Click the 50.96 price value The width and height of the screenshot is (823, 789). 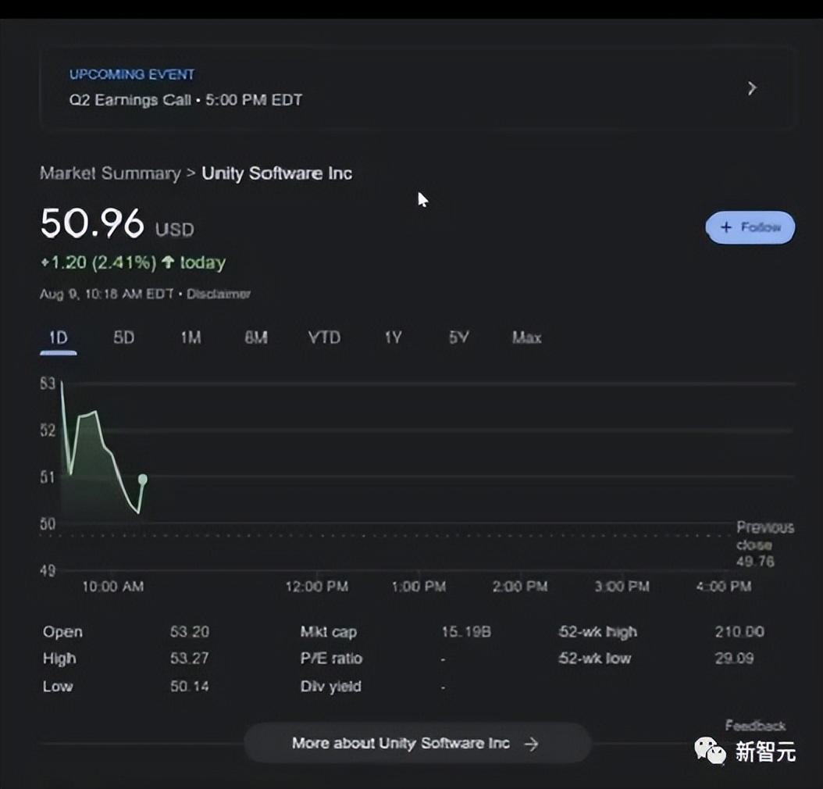coord(92,223)
